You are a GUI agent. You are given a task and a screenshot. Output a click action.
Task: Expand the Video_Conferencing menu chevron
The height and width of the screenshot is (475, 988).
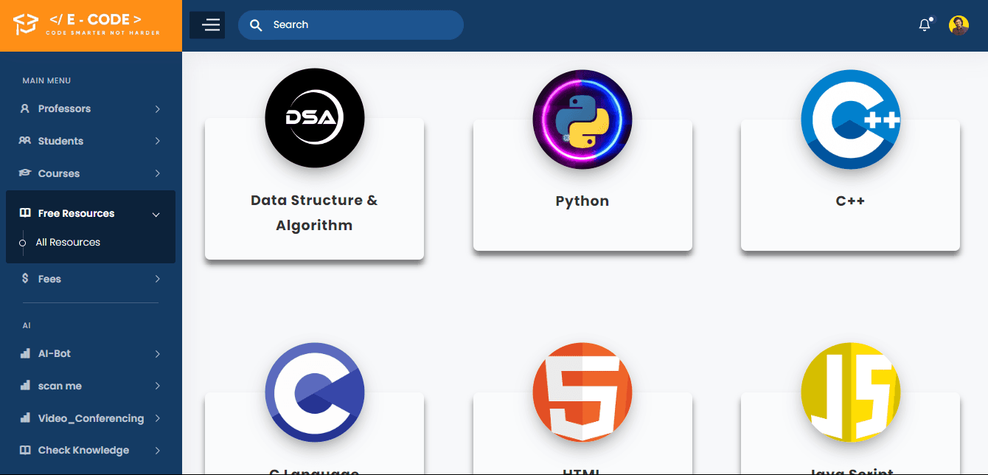157,418
